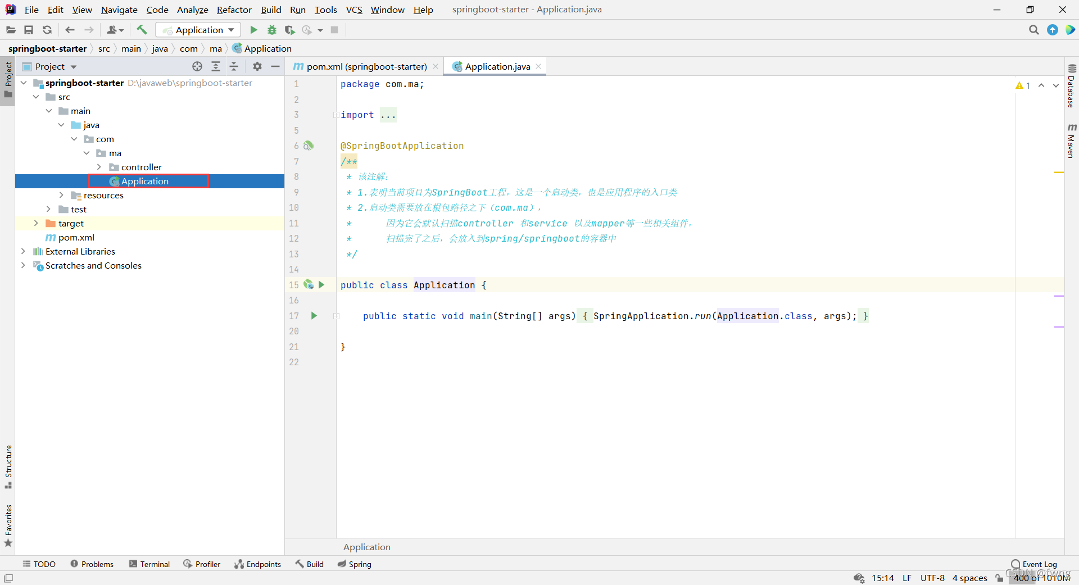Click run gutter icon on line 17
The image size is (1079, 585).
point(314,316)
